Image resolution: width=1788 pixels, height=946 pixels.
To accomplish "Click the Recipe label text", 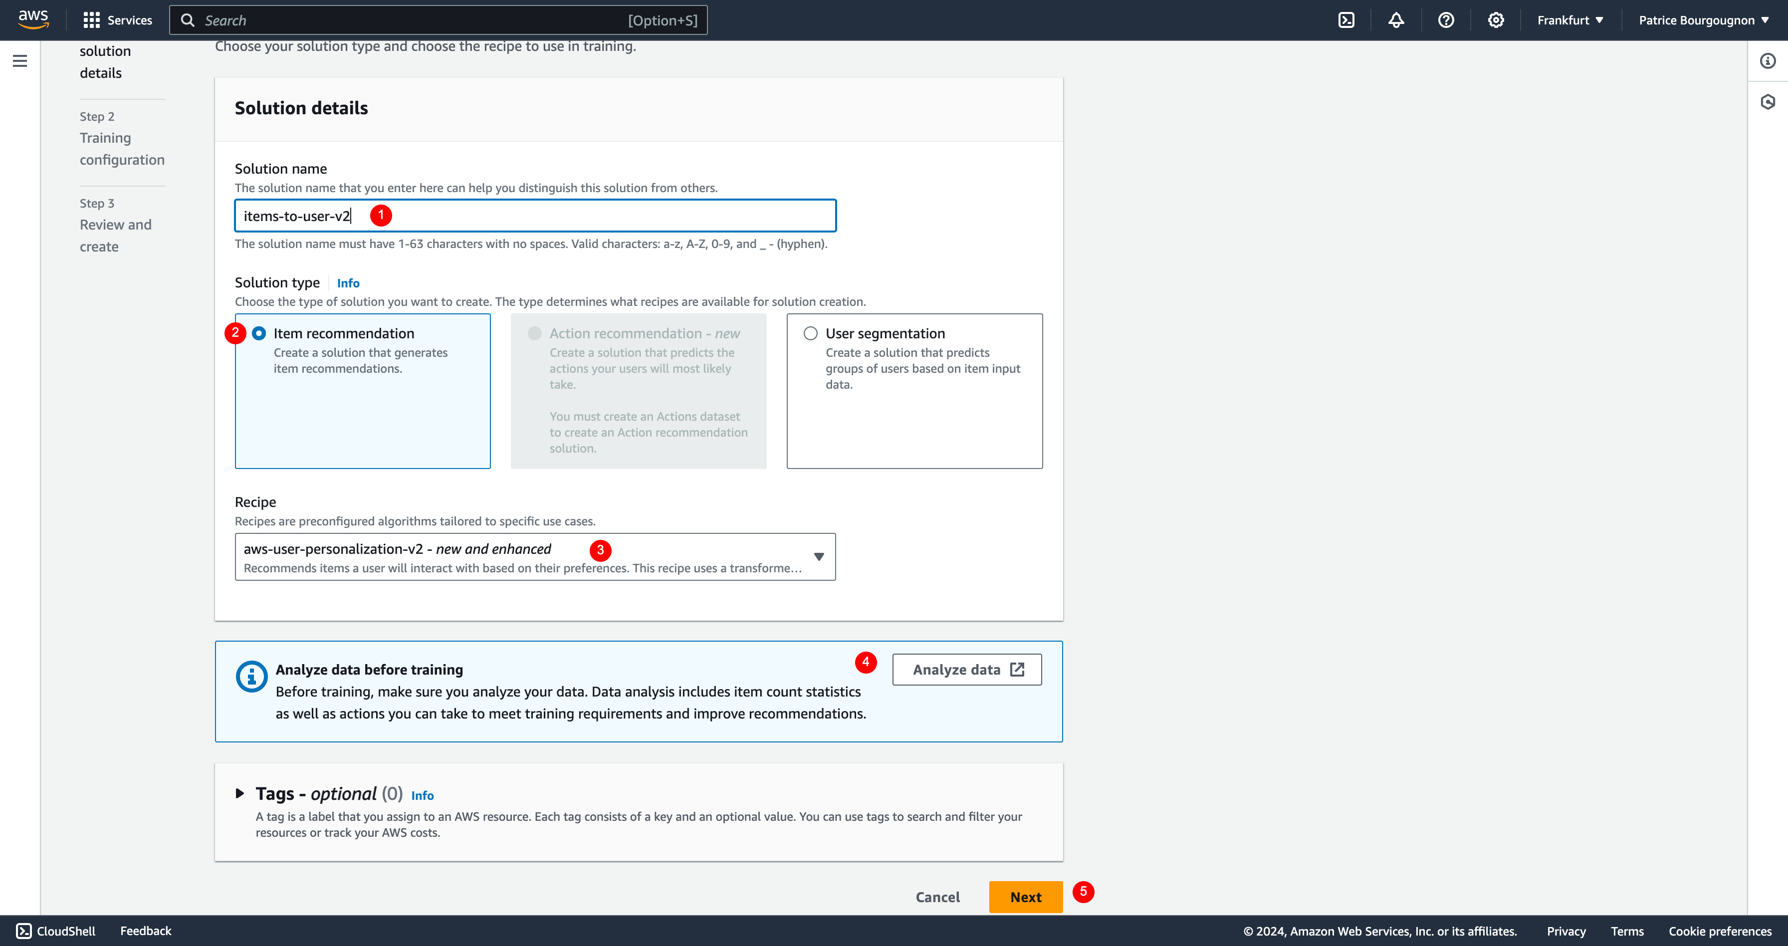I will click(x=255, y=502).
